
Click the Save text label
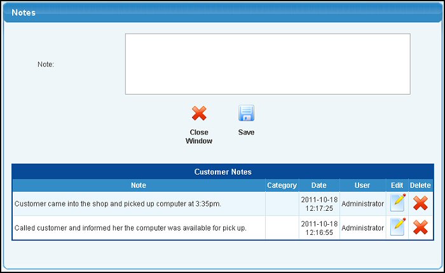tap(246, 132)
